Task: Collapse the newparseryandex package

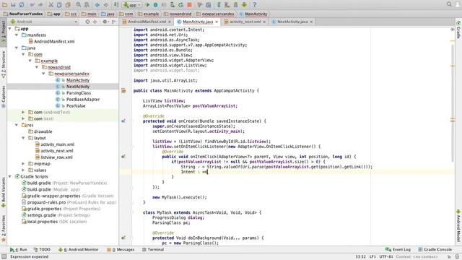Action: pyautogui.click(x=43, y=74)
